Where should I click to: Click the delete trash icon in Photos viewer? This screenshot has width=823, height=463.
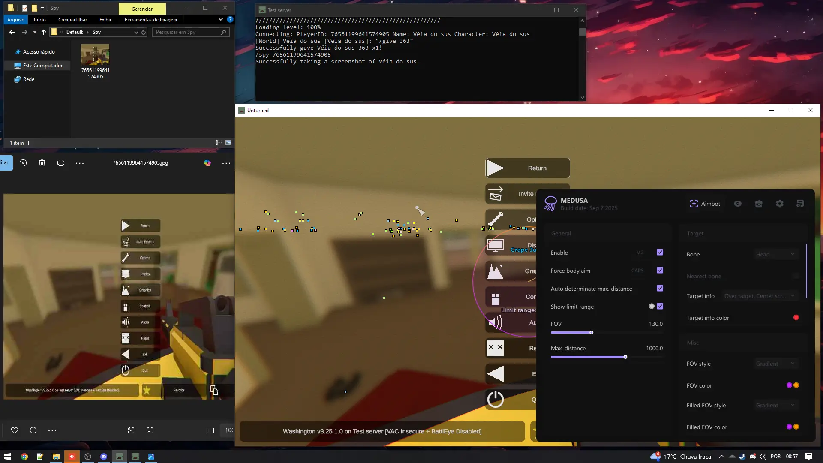[42, 163]
